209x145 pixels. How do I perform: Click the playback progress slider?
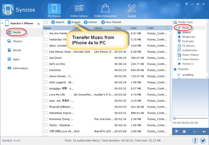click(x=190, y=118)
